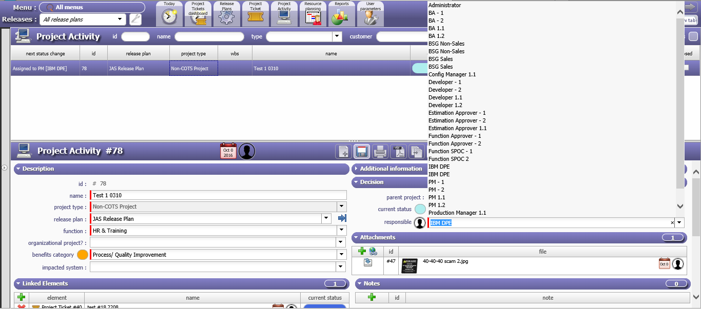Select row cell 'JAS Release Plan'

[139, 68]
